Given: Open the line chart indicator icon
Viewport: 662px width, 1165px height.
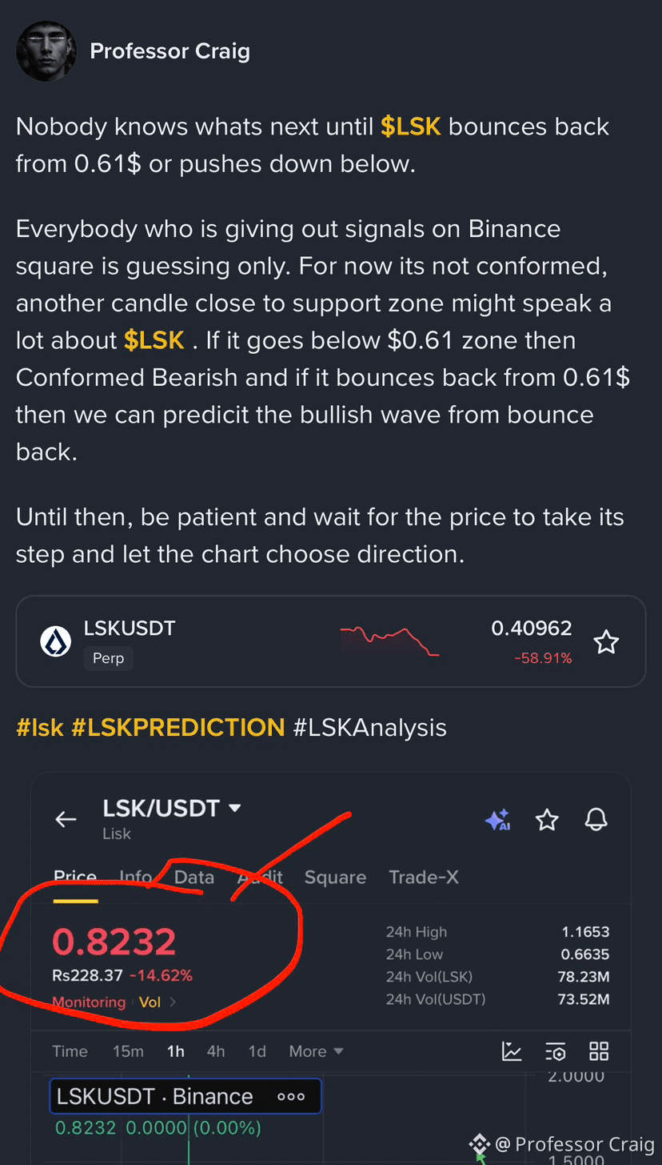Looking at the screenshot, I should [x=512, y=1051].
